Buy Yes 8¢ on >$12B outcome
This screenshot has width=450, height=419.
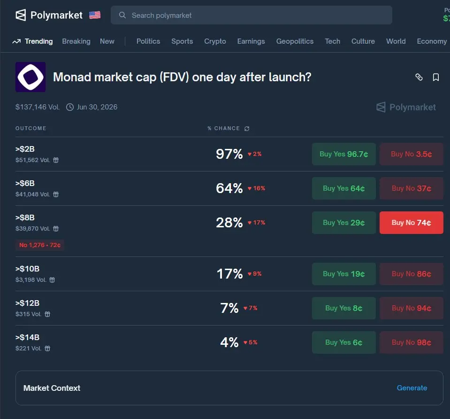(x=344, y=308)
